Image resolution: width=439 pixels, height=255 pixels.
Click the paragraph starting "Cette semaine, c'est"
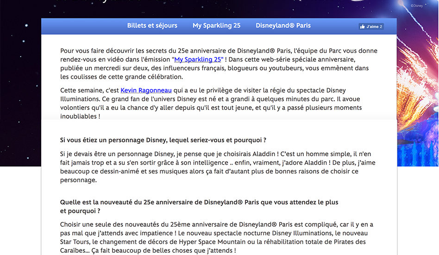pos(211,103)
